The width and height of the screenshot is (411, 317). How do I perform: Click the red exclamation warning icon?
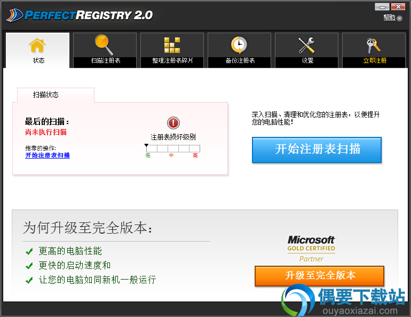[x=173, y=123]
